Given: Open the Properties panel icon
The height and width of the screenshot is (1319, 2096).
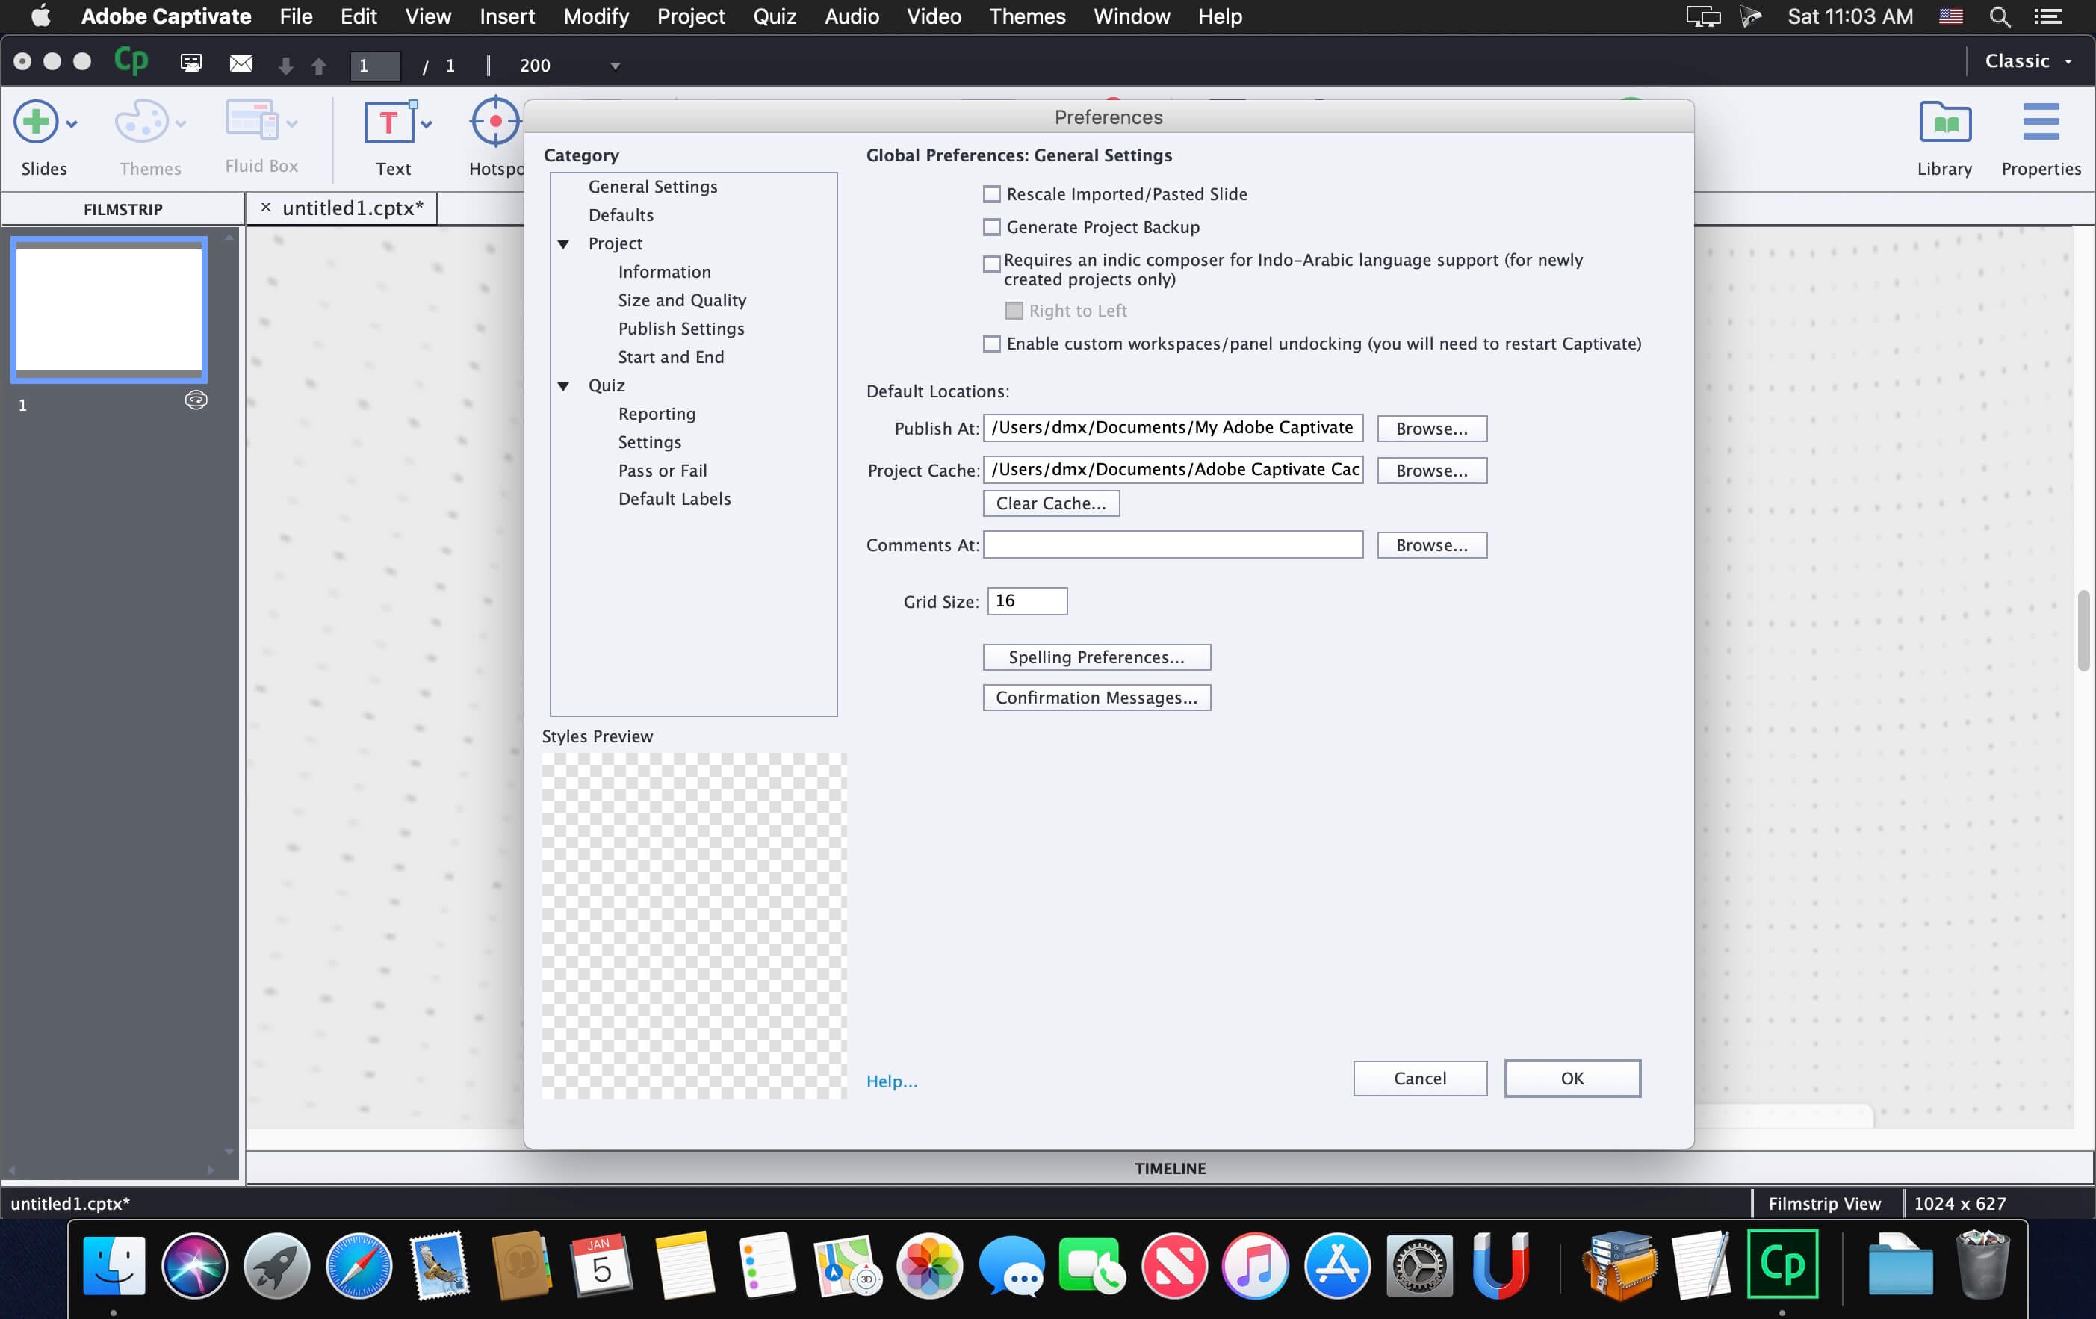Looking at the screenshot, I should coord(2040,122).
